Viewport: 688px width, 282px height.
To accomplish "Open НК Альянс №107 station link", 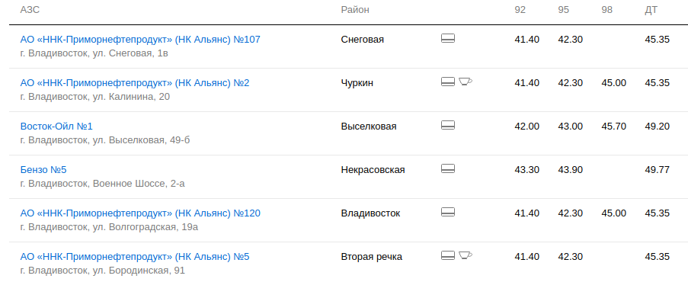I will point(140,40).
